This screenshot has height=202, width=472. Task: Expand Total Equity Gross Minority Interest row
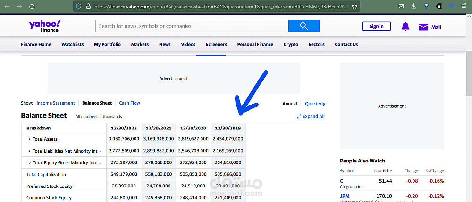point(29,162)
